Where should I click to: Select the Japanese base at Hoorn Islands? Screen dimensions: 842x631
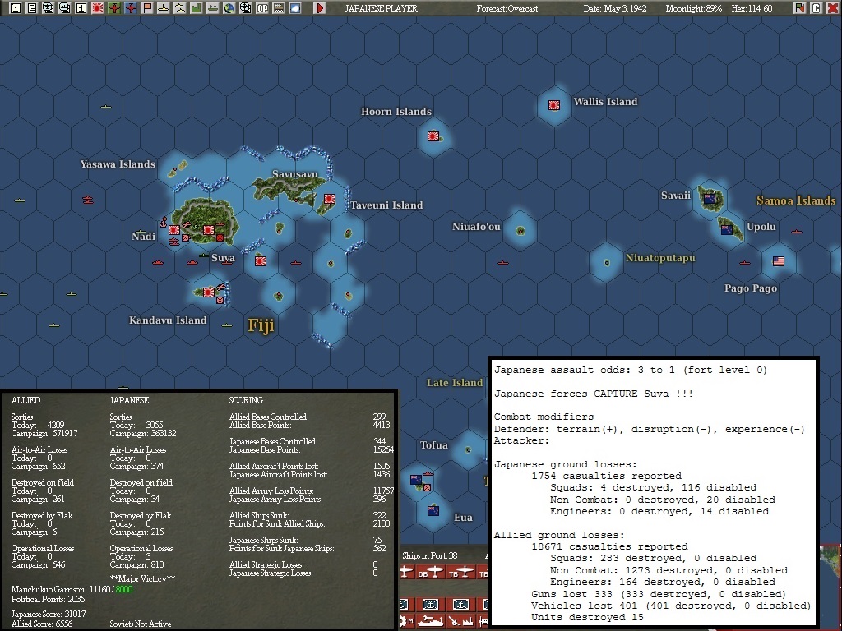pos(433,136)
